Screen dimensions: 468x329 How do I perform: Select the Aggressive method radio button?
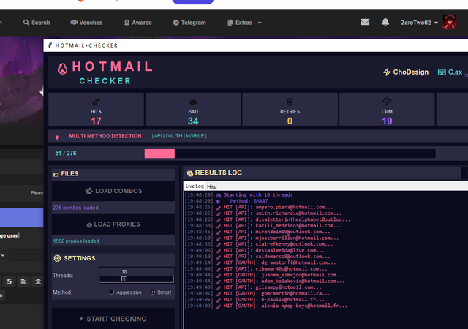(112, 292)
